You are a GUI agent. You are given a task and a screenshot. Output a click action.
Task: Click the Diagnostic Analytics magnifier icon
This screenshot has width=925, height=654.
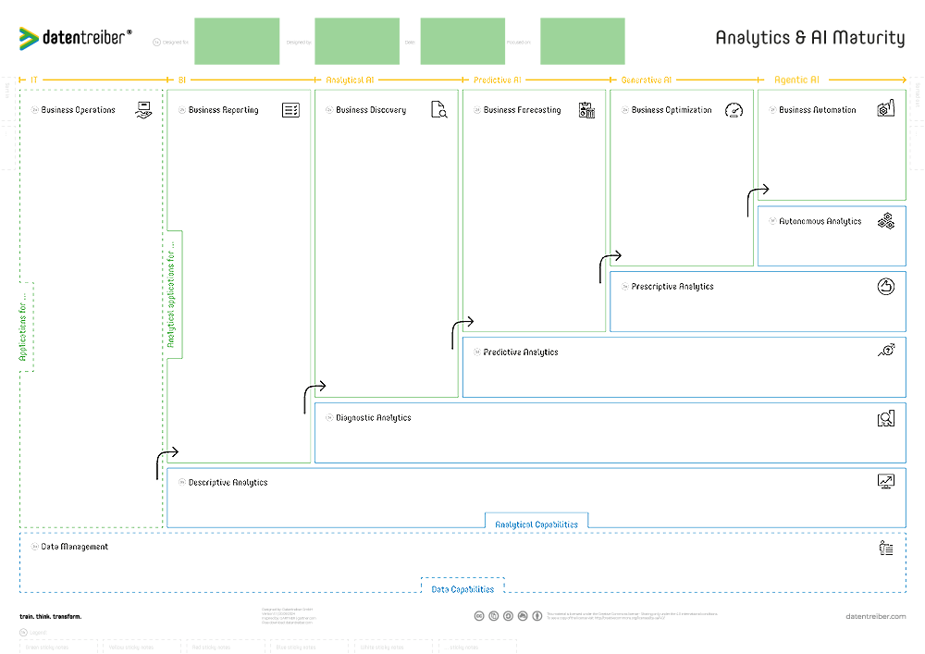tap(886, 418)
